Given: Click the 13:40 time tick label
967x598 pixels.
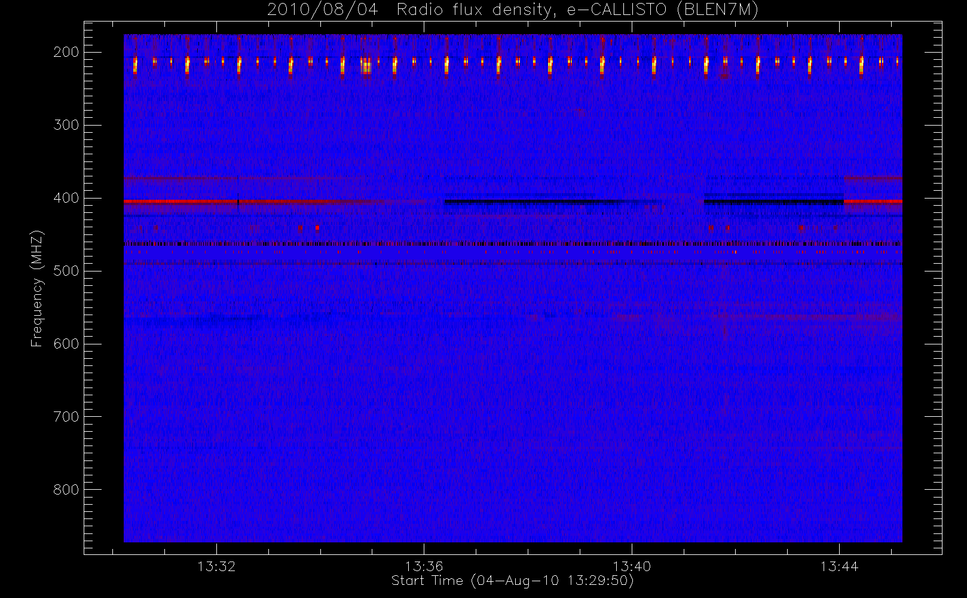Looking at the screenshot, I should 632,566.
